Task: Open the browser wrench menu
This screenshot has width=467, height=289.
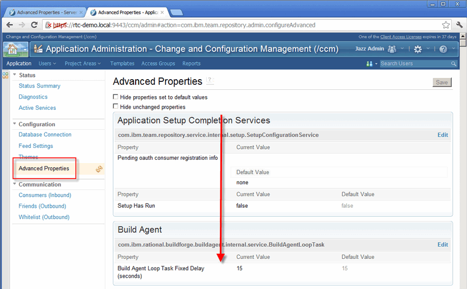Action: click(459, 25)
